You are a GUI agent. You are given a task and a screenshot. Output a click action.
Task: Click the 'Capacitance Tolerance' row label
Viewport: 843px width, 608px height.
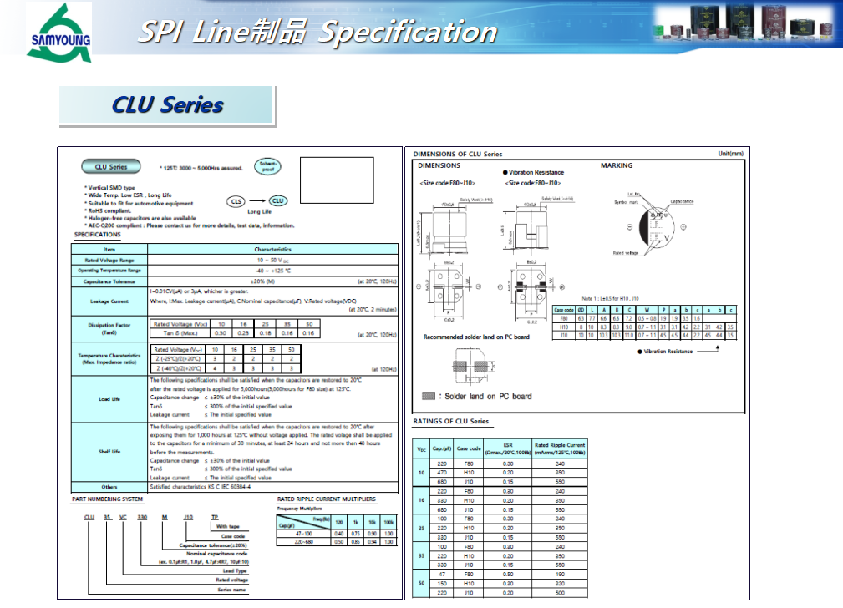point(109,281)
